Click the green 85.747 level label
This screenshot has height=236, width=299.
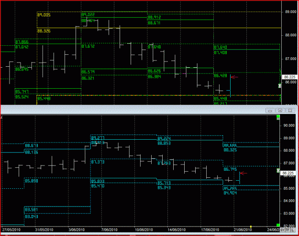click(x=22, y=92)
